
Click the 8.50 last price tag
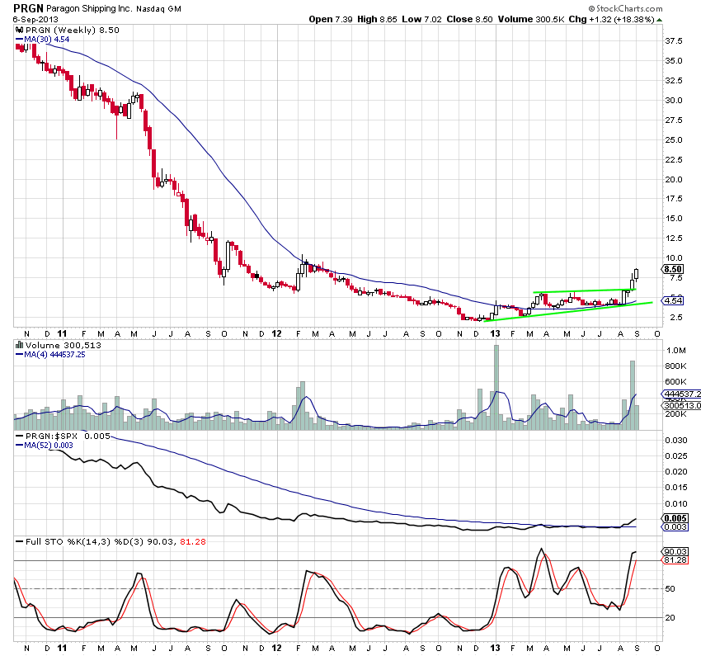click(x=672, y=269)
